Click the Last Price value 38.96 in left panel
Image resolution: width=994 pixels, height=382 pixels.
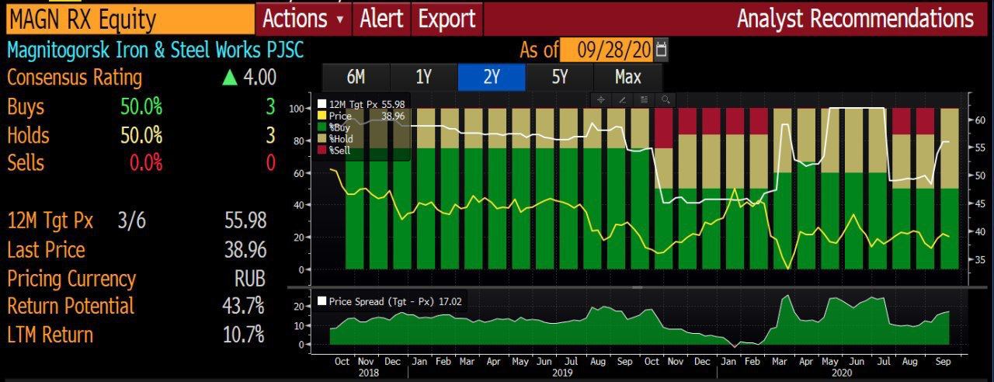[x=245, y=250]
